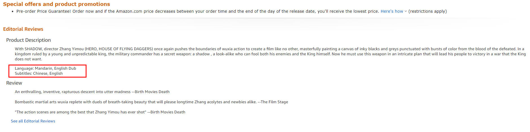
Task: Click the word "SHADOW" in the description
Action: [x=33, y=49]
